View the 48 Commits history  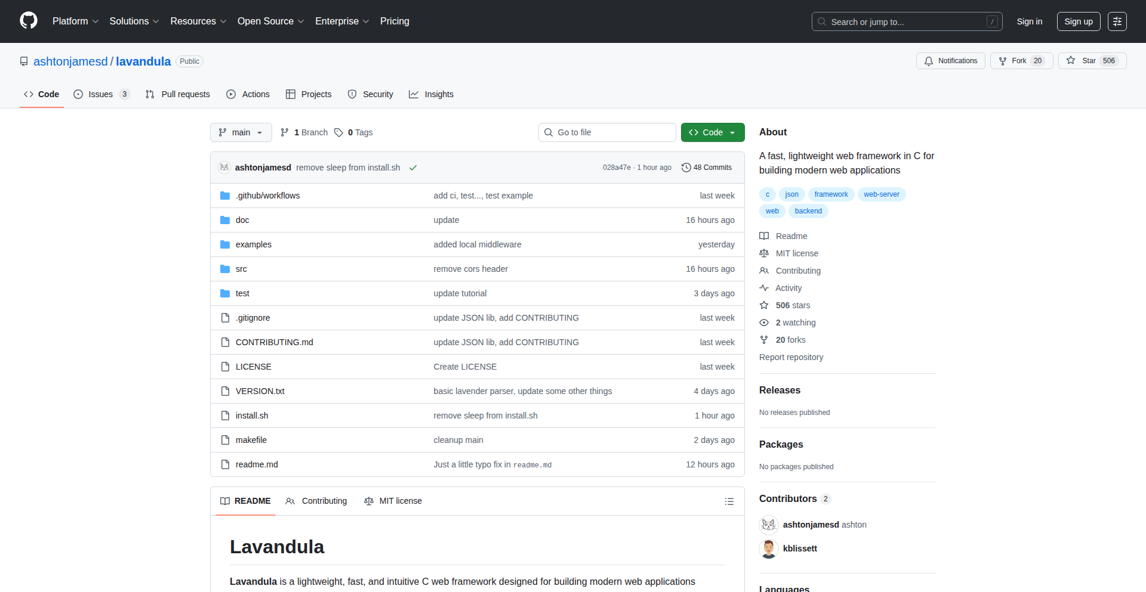coord(707,168)
